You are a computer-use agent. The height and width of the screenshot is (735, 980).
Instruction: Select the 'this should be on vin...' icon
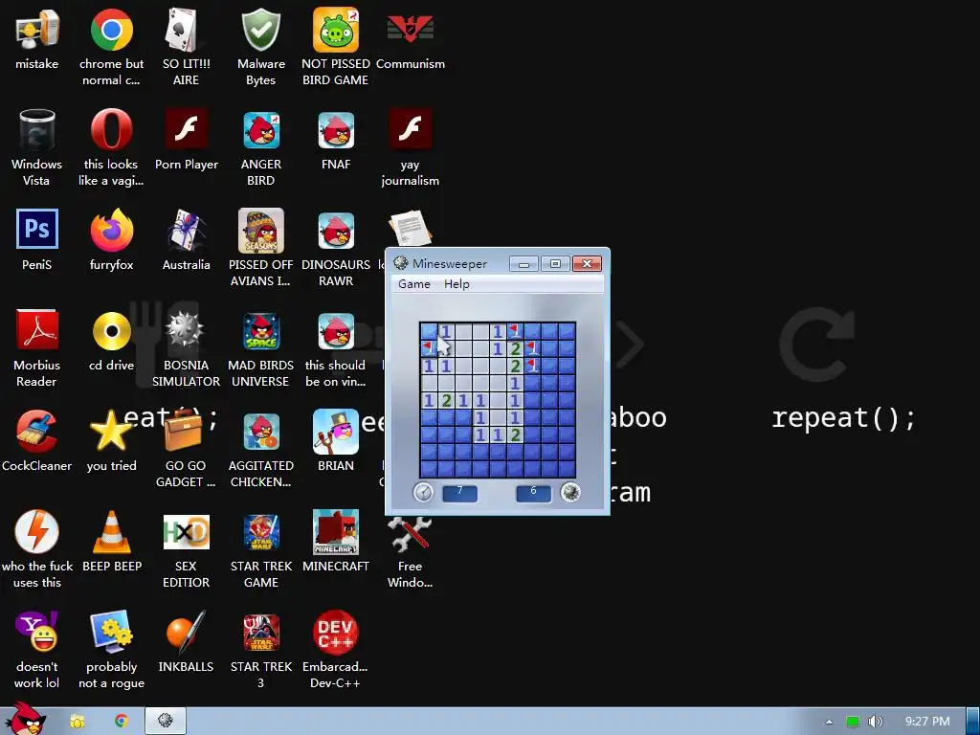click(x=336, y=330)
